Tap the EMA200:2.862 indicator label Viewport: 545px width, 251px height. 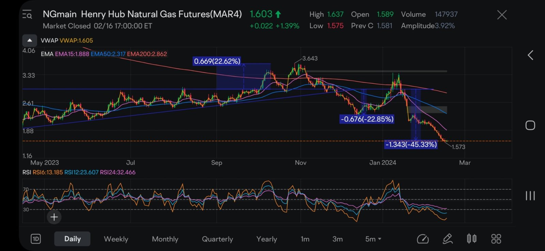pyautogui.click(x=147, y=54)
